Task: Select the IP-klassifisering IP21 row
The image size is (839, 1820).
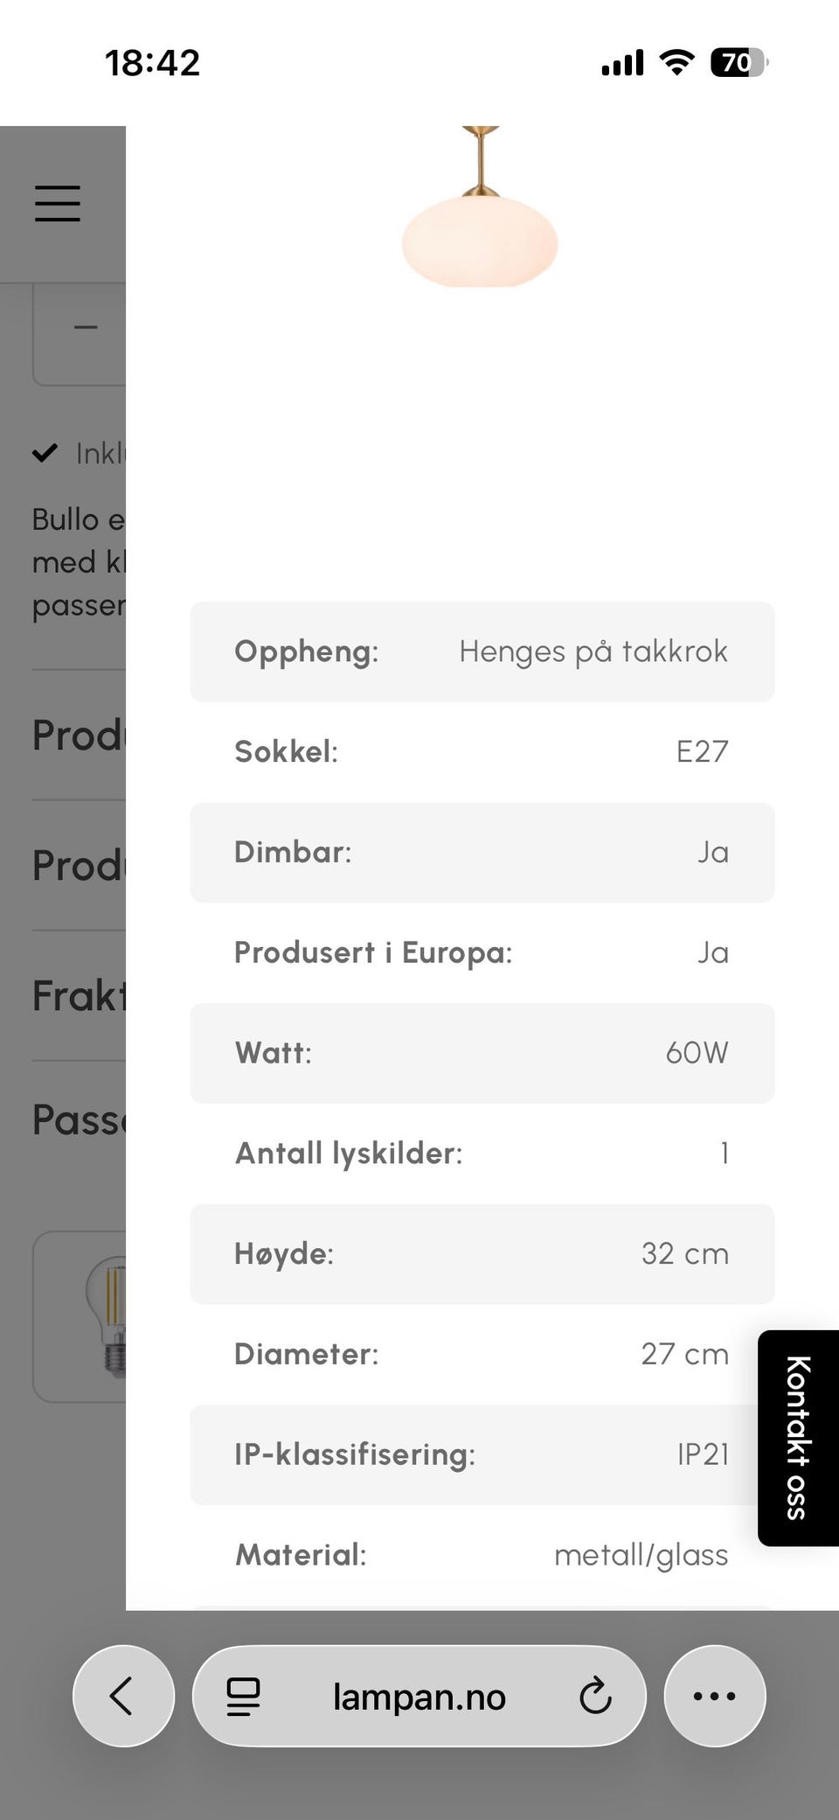Action: click(482, 1454)
